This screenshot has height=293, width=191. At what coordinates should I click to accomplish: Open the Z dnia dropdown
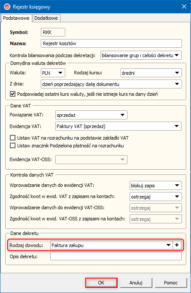[111, 84]
